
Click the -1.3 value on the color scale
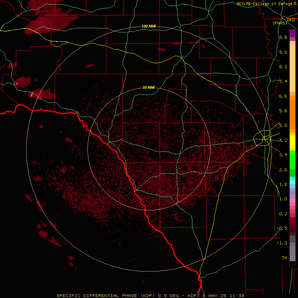tap(282, 243)
